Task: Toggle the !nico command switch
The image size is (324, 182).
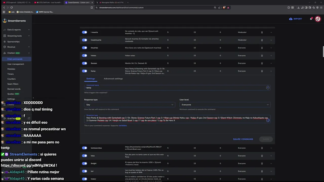Action: [85, 156]
